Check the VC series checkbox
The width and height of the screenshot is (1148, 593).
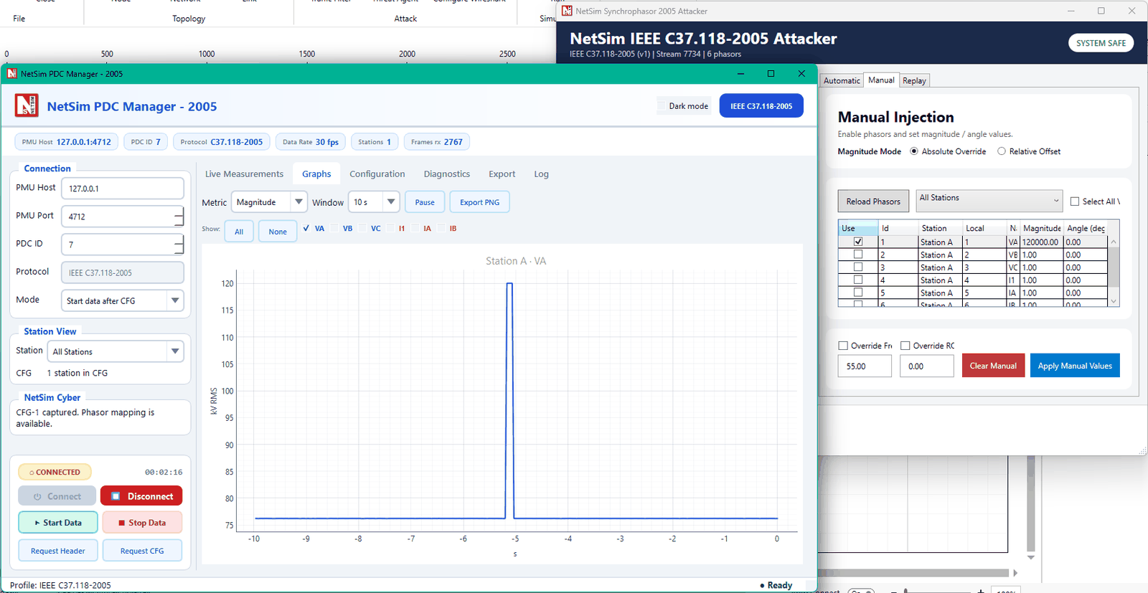click(x=362, y=229)
